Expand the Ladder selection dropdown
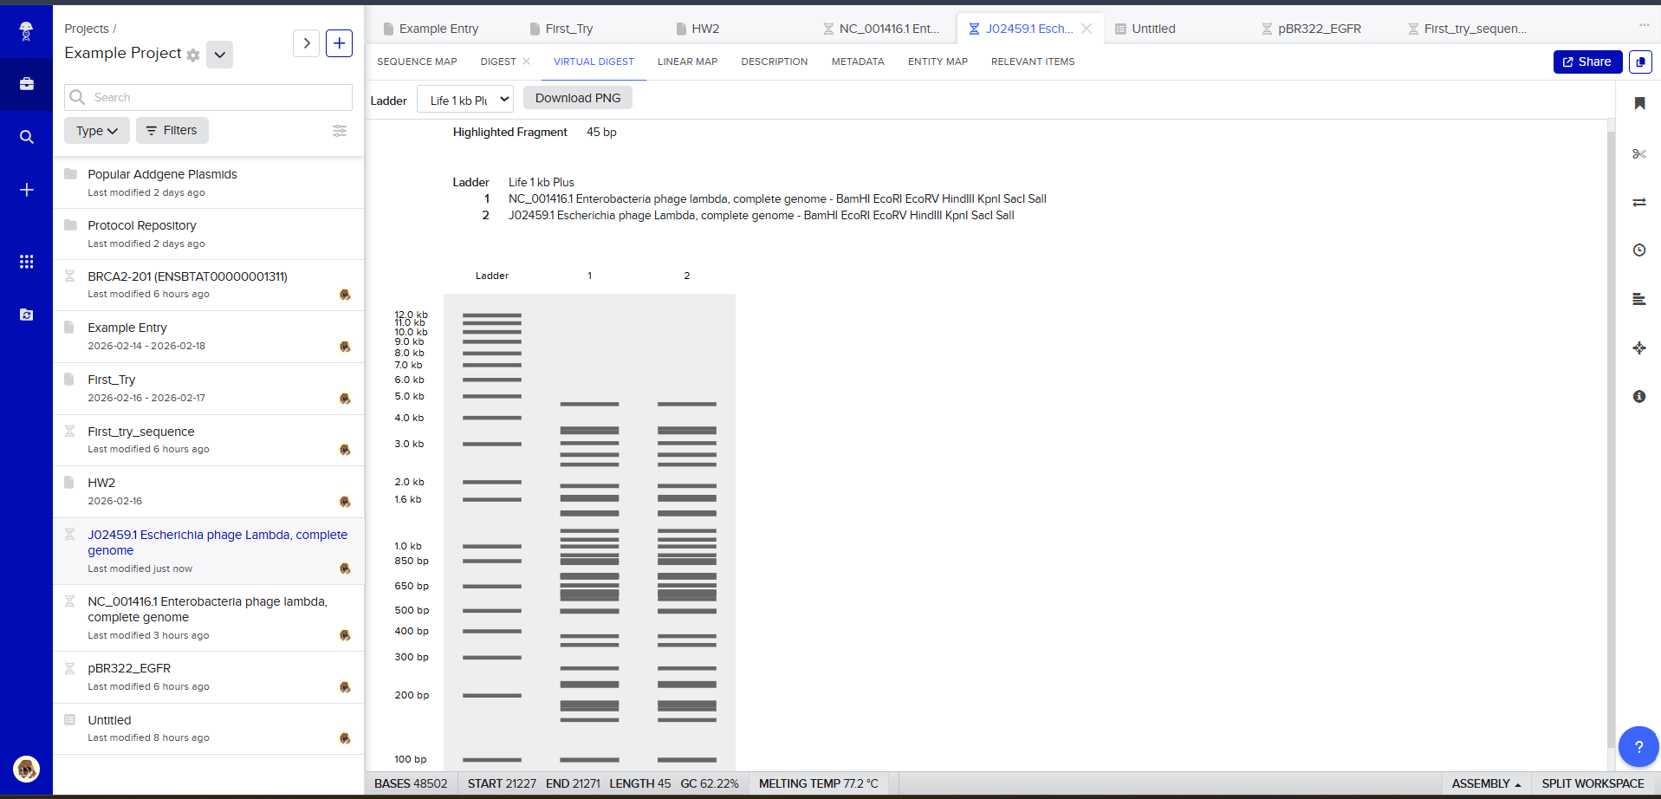Viewport: 1661px width, 799px height. [x=465, y=100]
